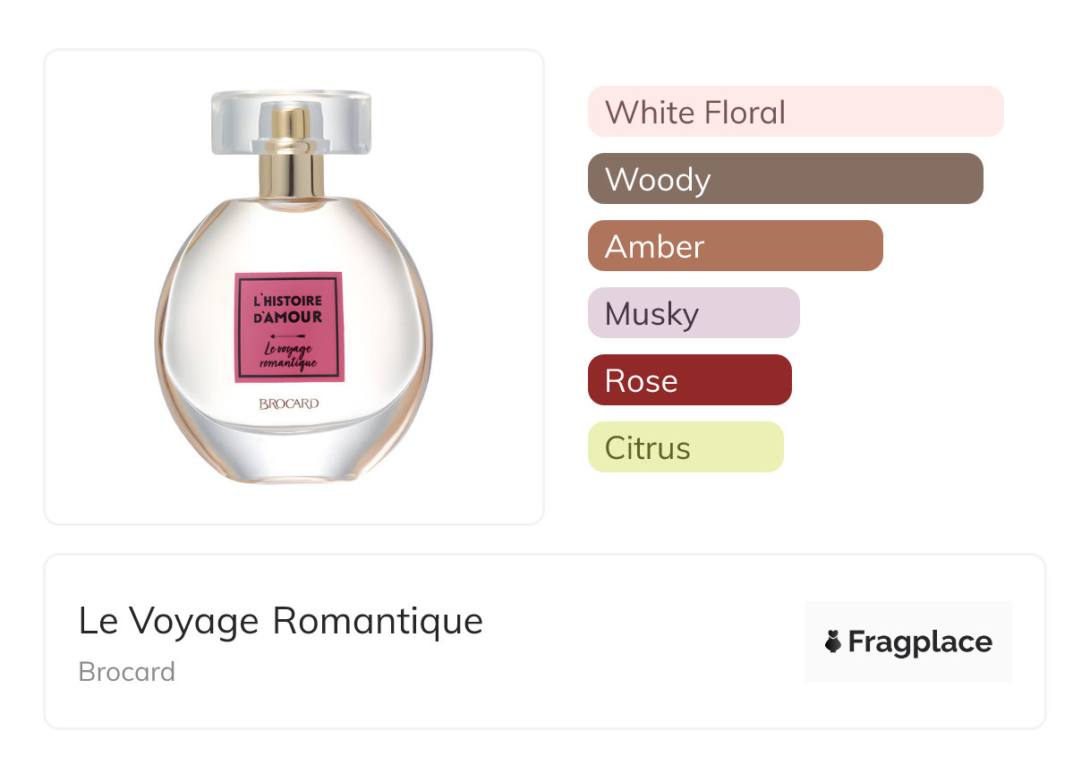Image resolution: width=1090 pixels, height=773 pixels.
Task: Select the Woody accord bar
Action: (786, 179)
